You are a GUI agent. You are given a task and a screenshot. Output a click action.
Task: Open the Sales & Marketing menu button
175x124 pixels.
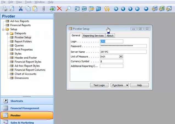tap(27, 122)
